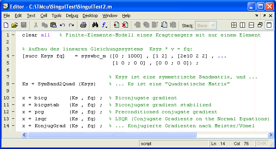Click 'clear' on line 1
Viewport: 276px width, 149px height.
coord(30,35)
